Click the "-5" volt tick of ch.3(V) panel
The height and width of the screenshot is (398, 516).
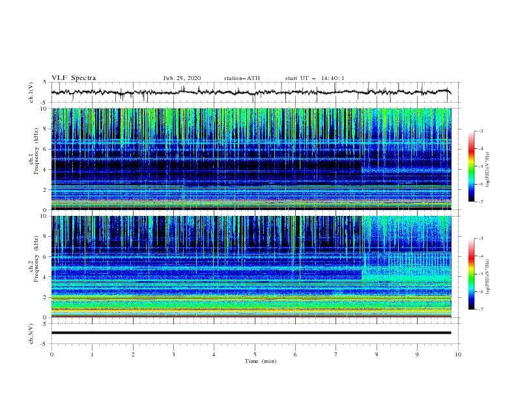pyautogui.click(x=44, y=344)
